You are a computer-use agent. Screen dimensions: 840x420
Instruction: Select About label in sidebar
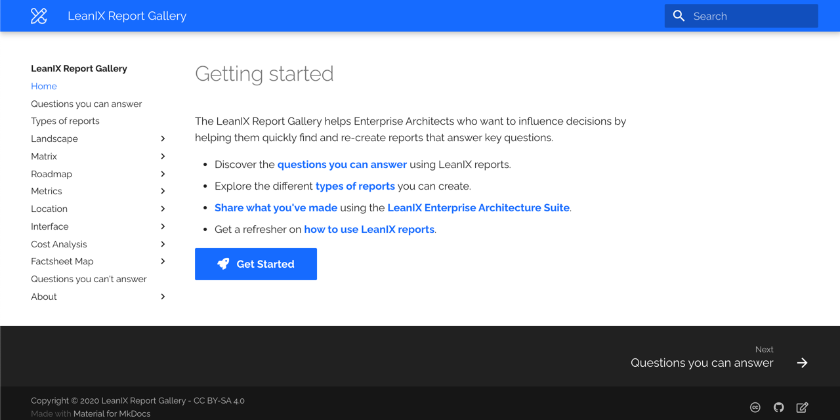pos(44,297)
